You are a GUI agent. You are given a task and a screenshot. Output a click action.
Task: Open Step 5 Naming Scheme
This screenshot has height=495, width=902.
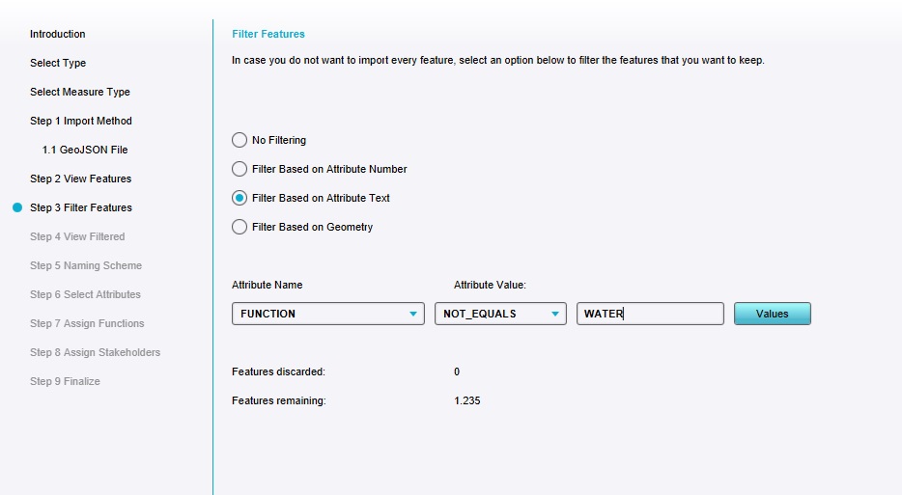[85, 265]
